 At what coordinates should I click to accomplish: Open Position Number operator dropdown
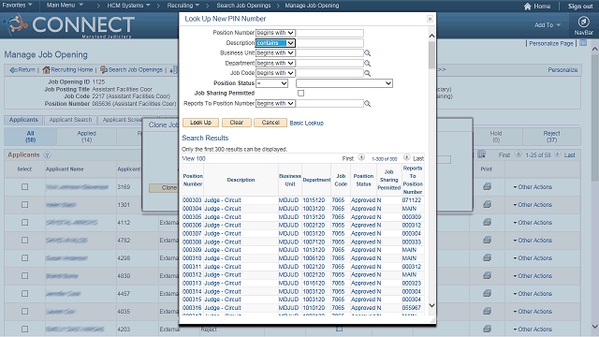pos(275,33)
